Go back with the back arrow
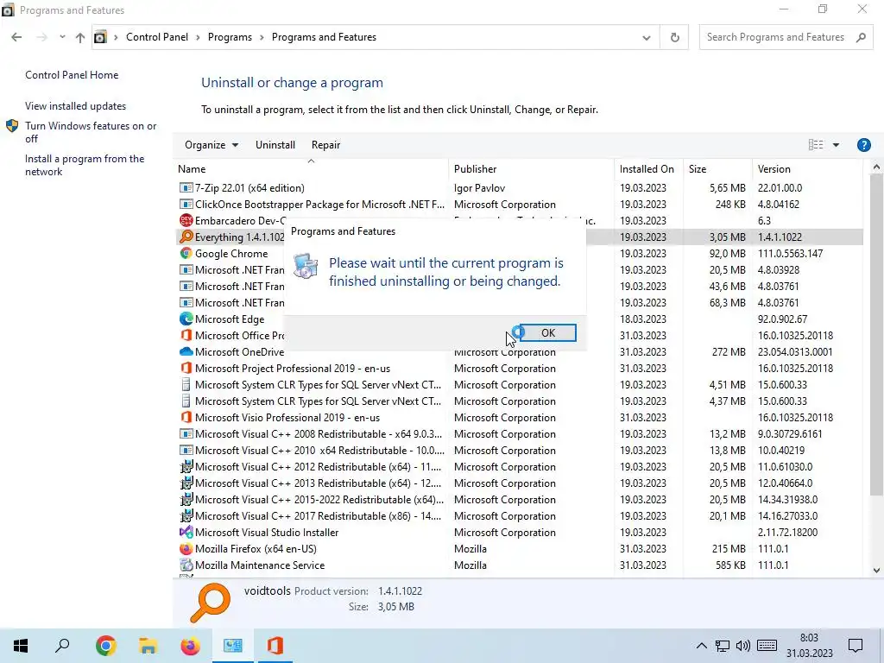The width and height of the screenshot is (884, 663). click(16, 37)
